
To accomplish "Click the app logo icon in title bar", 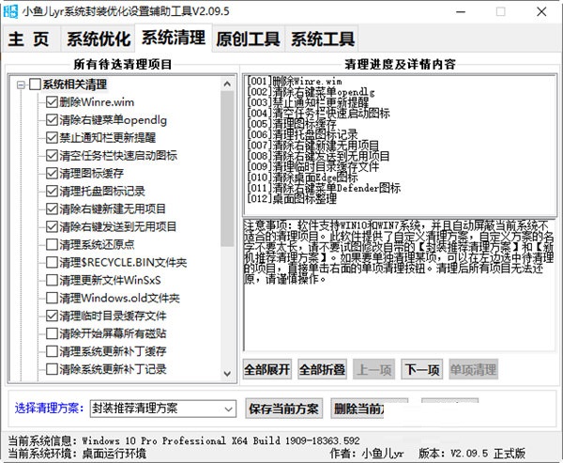I will (x=10, y=11).
